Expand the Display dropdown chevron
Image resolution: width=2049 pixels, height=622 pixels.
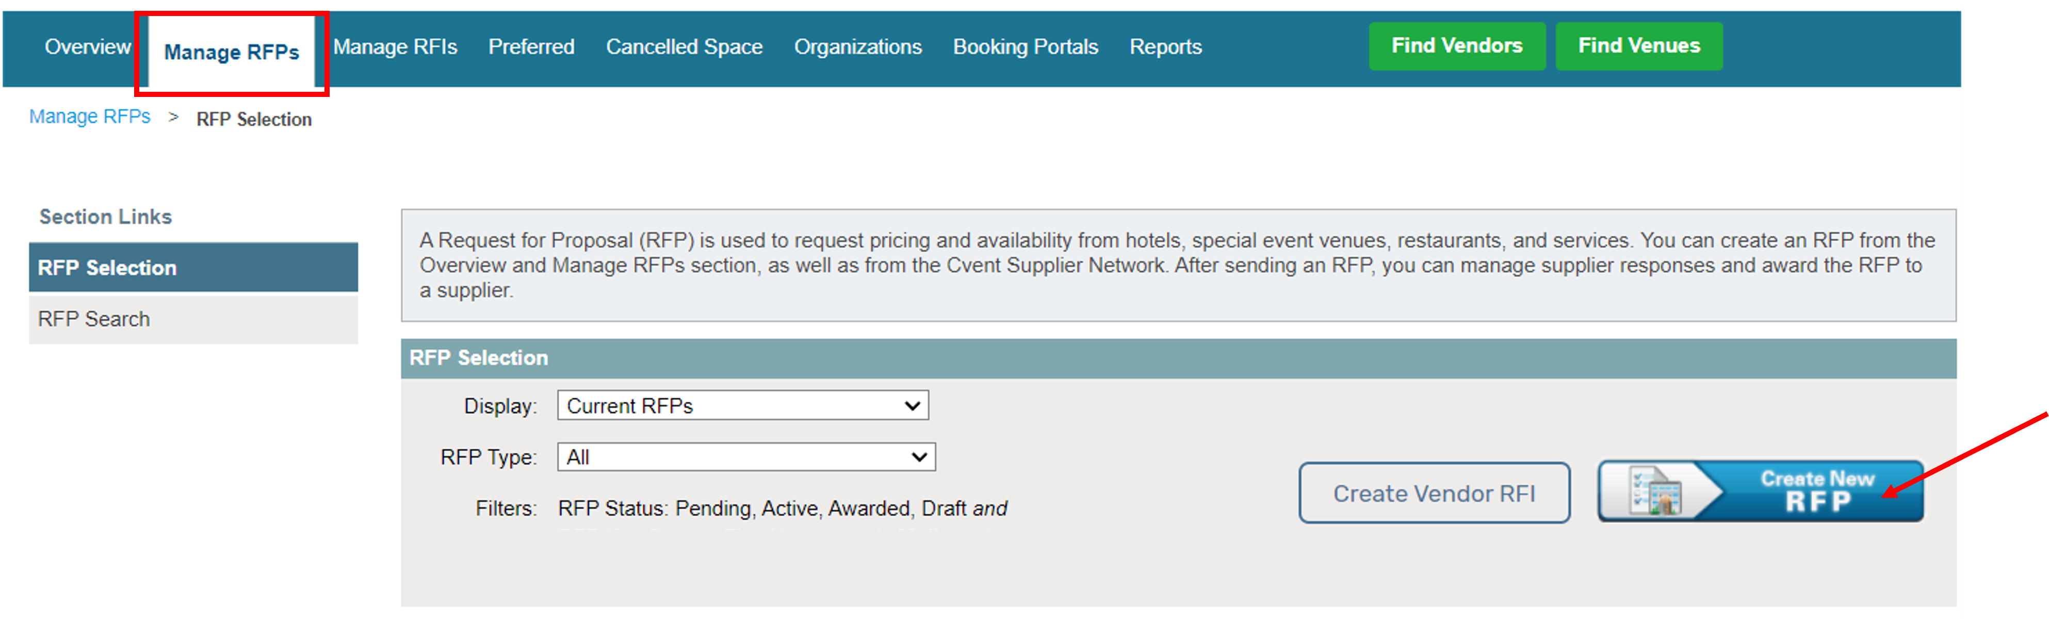click(x=913, y=406)
